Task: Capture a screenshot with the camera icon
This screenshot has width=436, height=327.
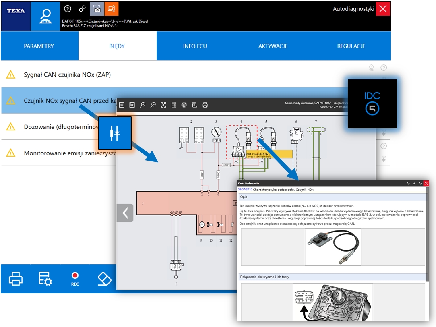Action: 97,8
